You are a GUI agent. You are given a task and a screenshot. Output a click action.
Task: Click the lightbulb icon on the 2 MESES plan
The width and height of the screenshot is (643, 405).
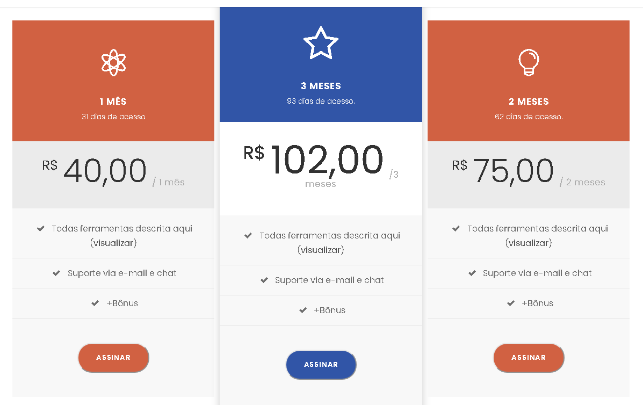tap(529, 62)
